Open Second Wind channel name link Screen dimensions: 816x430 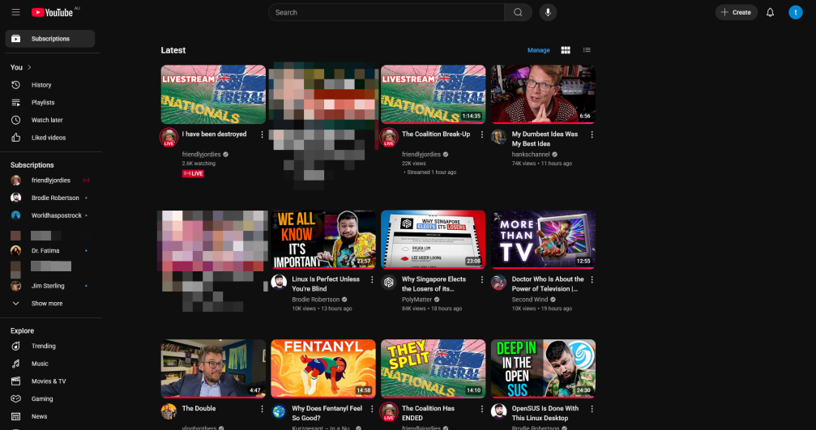tap(530, 300)
